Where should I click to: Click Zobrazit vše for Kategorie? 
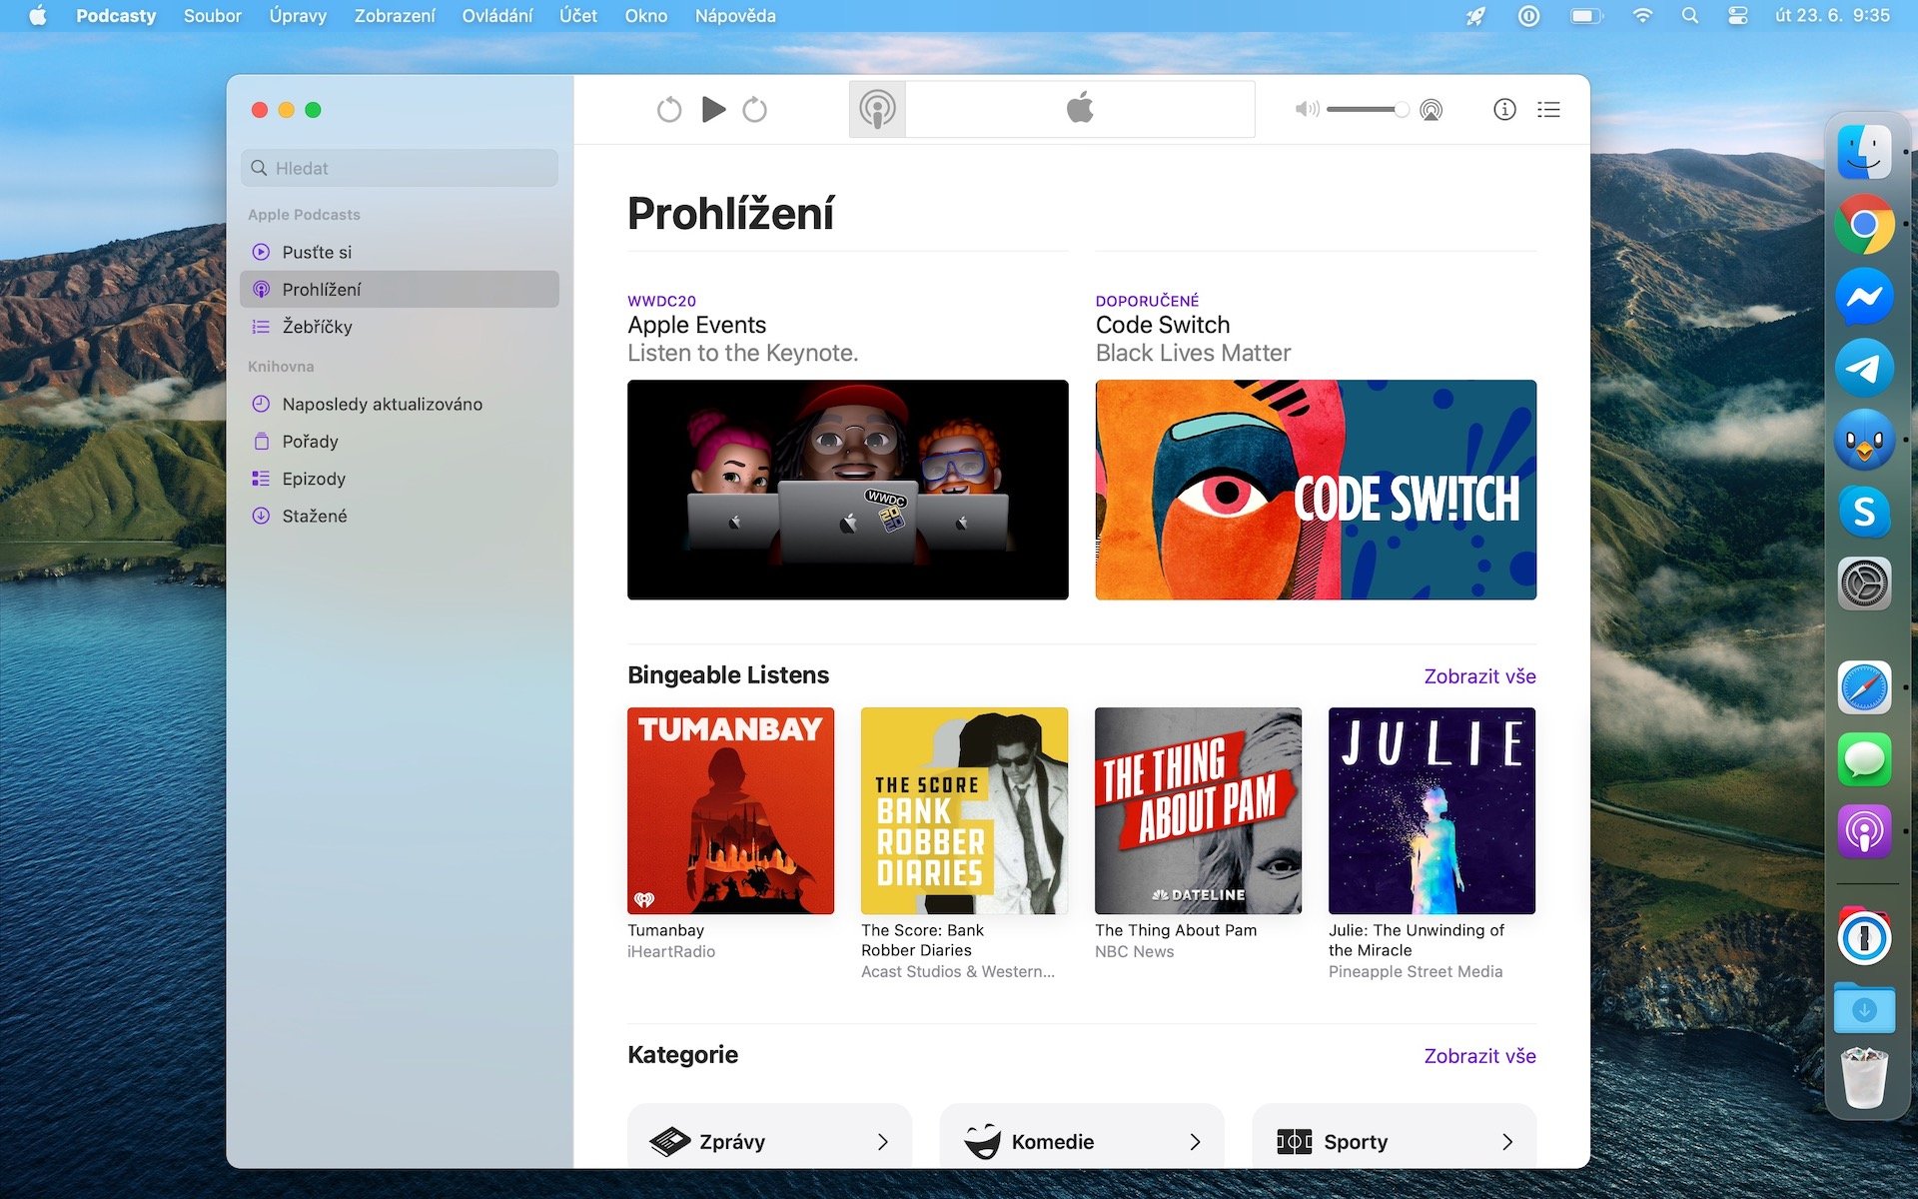tap(1479, 1056)
